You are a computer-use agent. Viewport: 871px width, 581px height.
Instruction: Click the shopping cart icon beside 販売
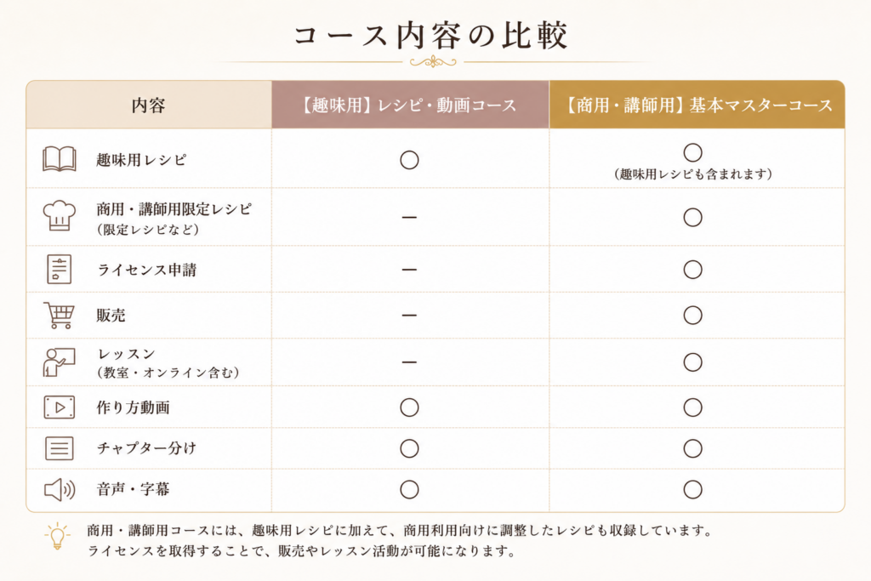tap(60, 316)
